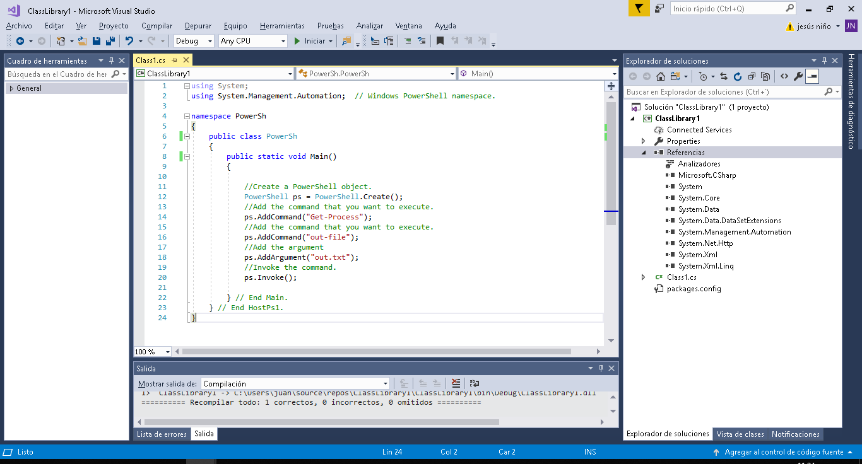This screenshot has width=862, height=464.
Task: Toggle word wrap in the Output window
Action: 474,383
